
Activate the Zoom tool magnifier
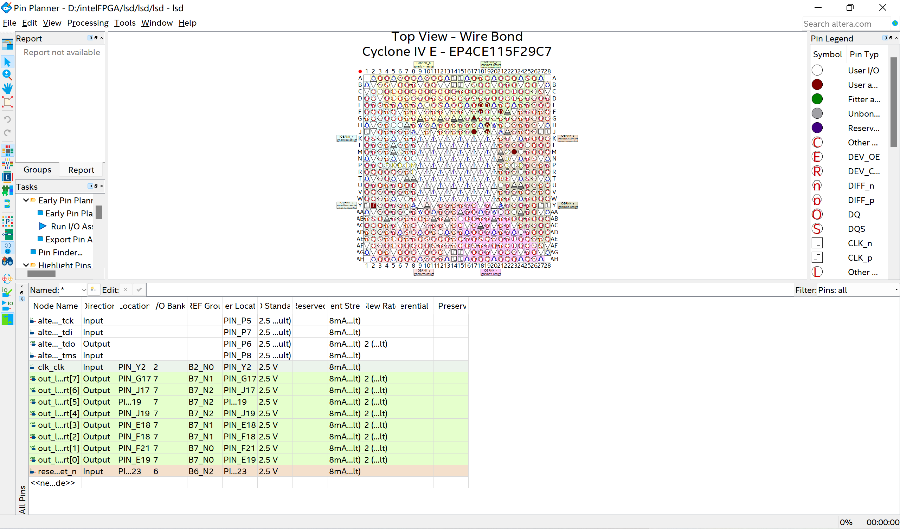pyautogui.click(x=7, y=74)
